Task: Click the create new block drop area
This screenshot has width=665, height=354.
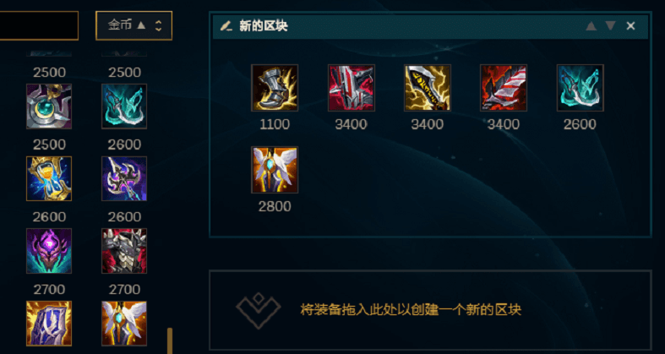Action: pyautogui.click(x=430, y=310)
